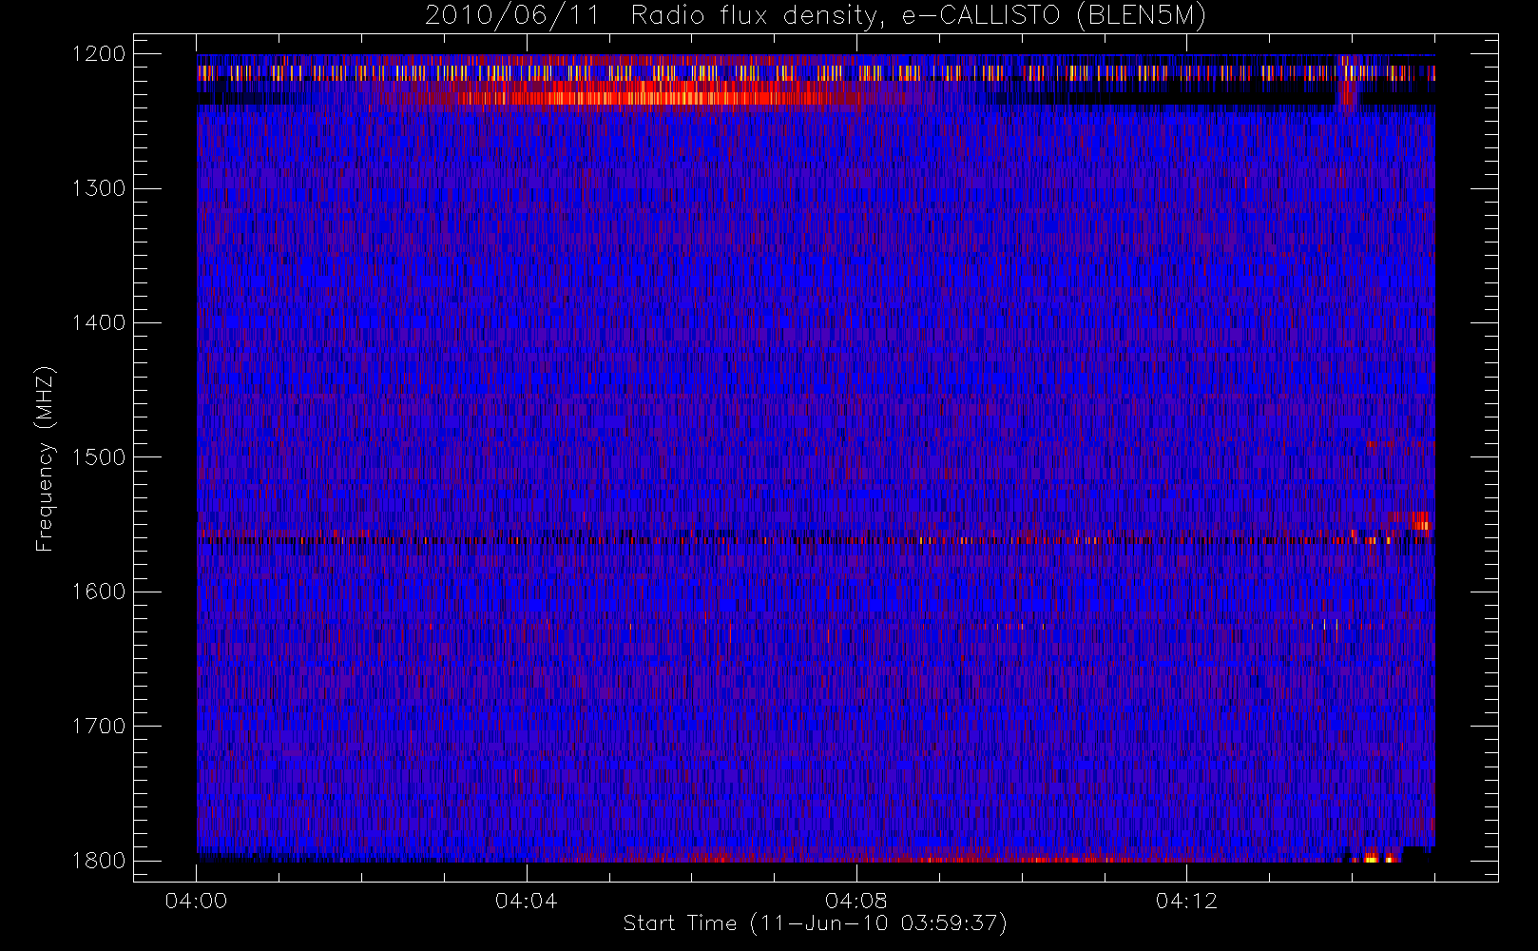Click the '04:04' time axis label
Image resolution: width=1538 pixels, height=951 pixels.
[526, 901]
